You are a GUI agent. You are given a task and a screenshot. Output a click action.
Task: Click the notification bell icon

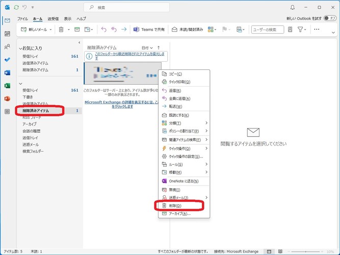point(293,7)
